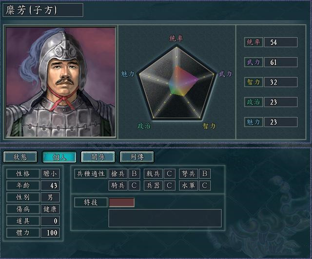Select the 魅力 stat label box
Screen dimensions: 312x259
coord(253,122)
